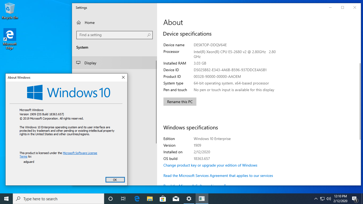Screen dimensions: 363x204
Task: Click the winver app taskbar icon
Action: click(202, 199)
